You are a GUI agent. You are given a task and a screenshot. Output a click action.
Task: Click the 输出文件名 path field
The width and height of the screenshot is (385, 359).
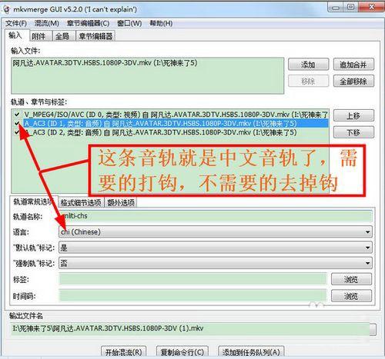click(190, 329)
